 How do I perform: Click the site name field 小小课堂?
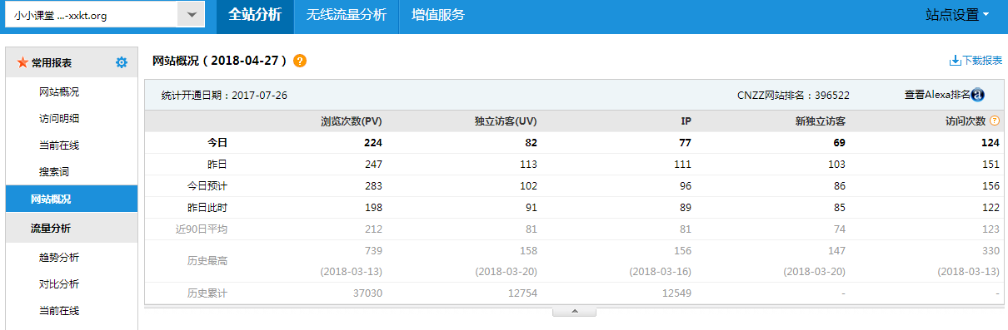coord(92,15)
